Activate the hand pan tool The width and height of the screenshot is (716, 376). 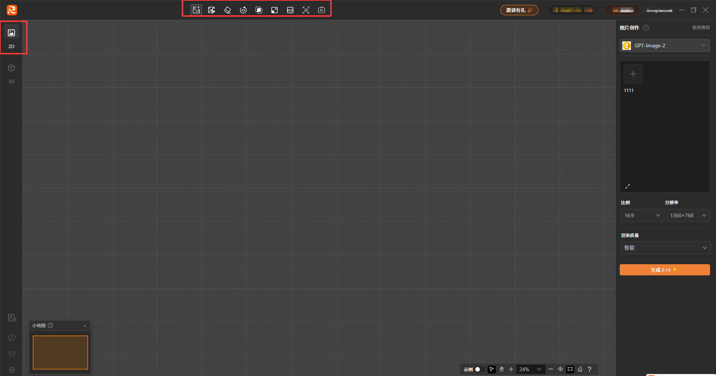click(501, 369)
